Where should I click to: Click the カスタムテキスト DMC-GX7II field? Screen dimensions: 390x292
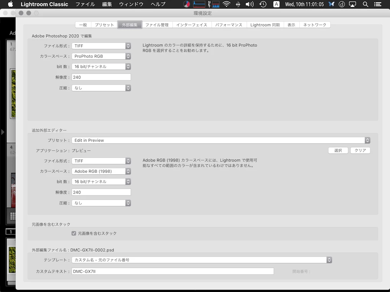tap(172, 271)
